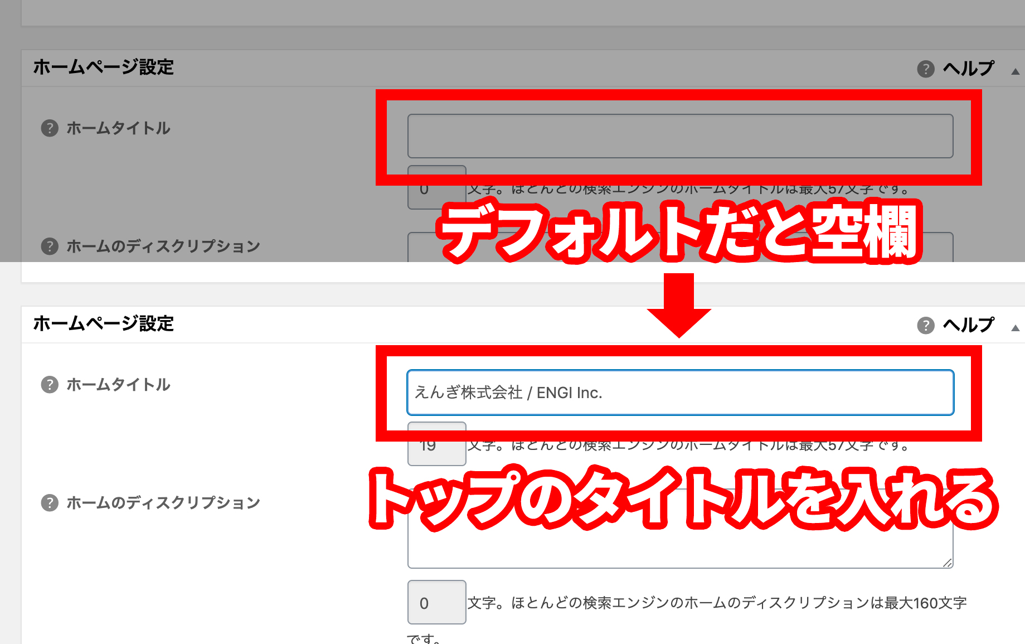Click the lower ホームページ設定 panel heading
This screenshot has height=644, width=1025.
point(104,323)
